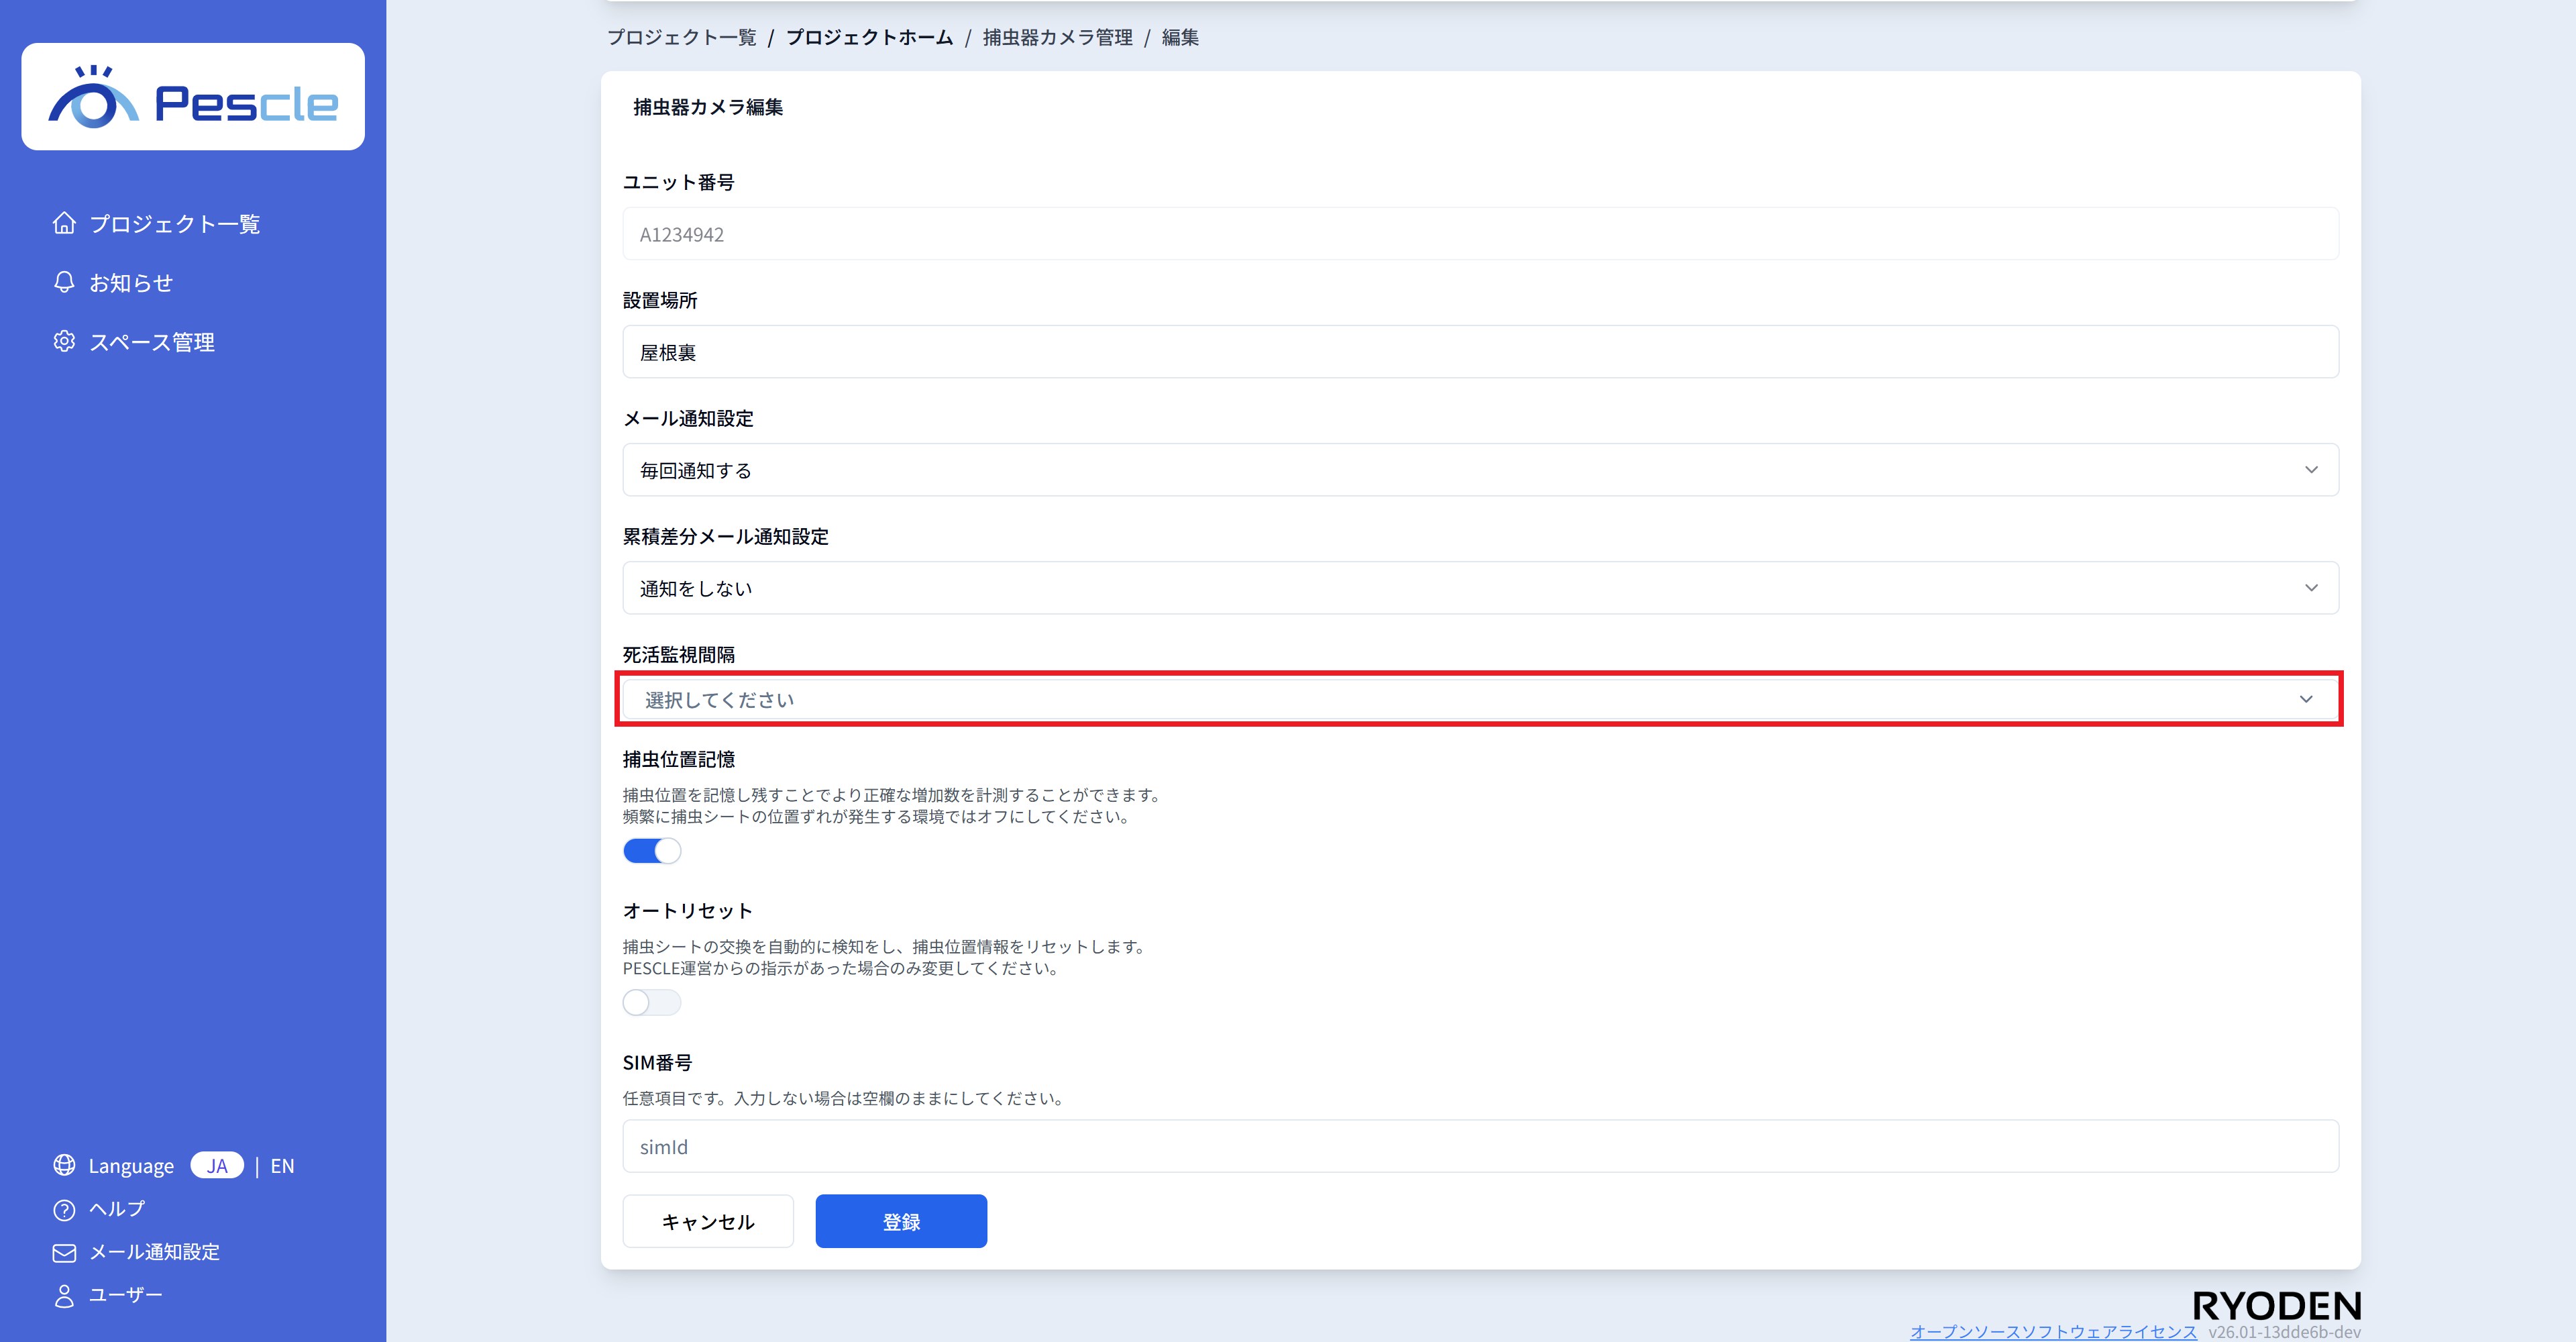
Task: Disable the 捕虫位置記憶 toggle
Action: (651, 851)
